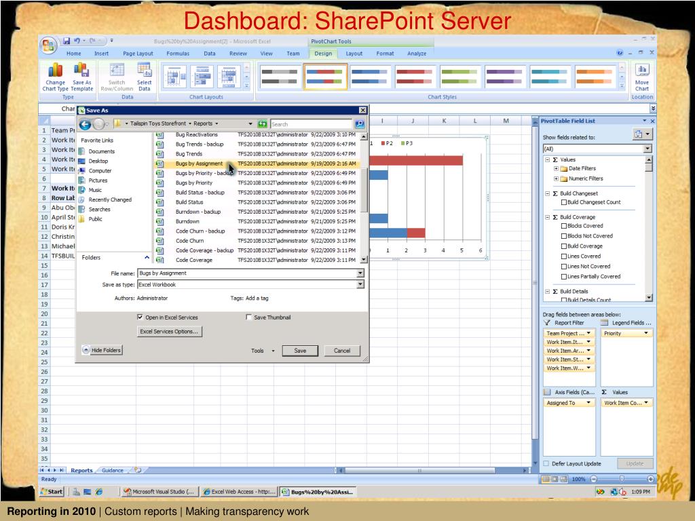Switch to Home ribbon tab

click(x=73, y=53)
